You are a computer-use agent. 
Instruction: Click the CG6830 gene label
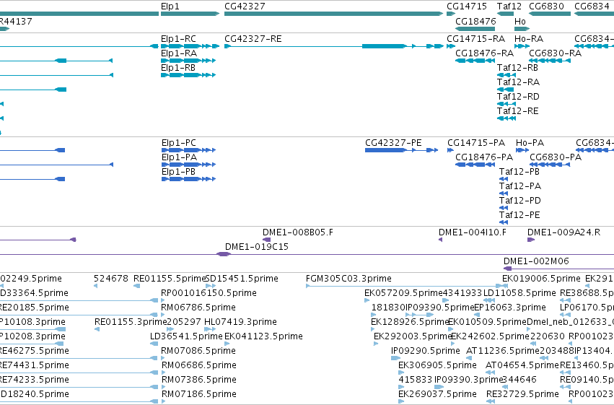[x=546, y=6]
